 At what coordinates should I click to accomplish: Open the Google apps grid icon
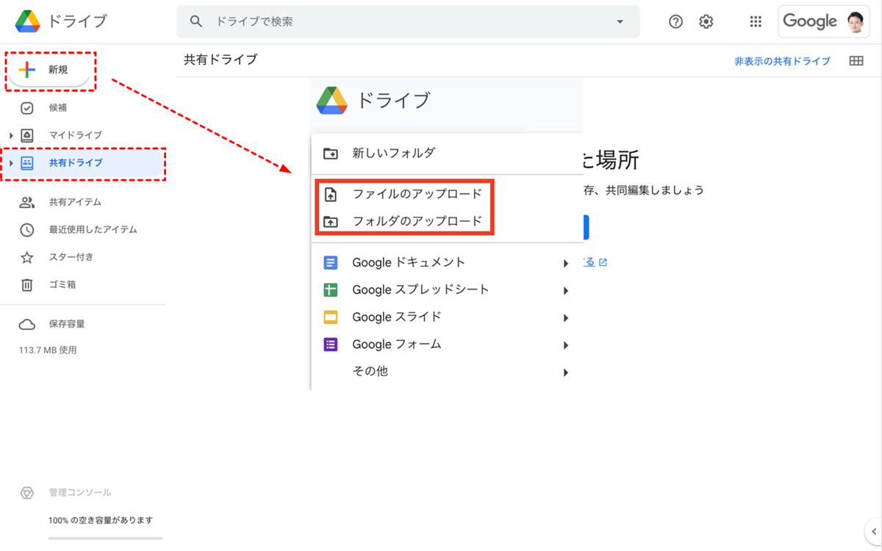click(756, 22)
